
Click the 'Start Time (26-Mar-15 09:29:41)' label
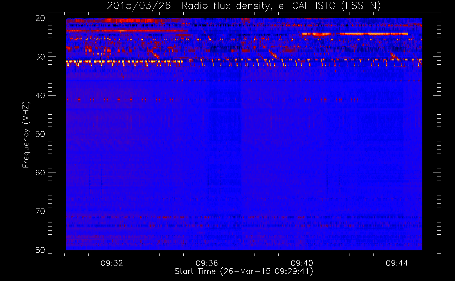(x=244, y=271)
